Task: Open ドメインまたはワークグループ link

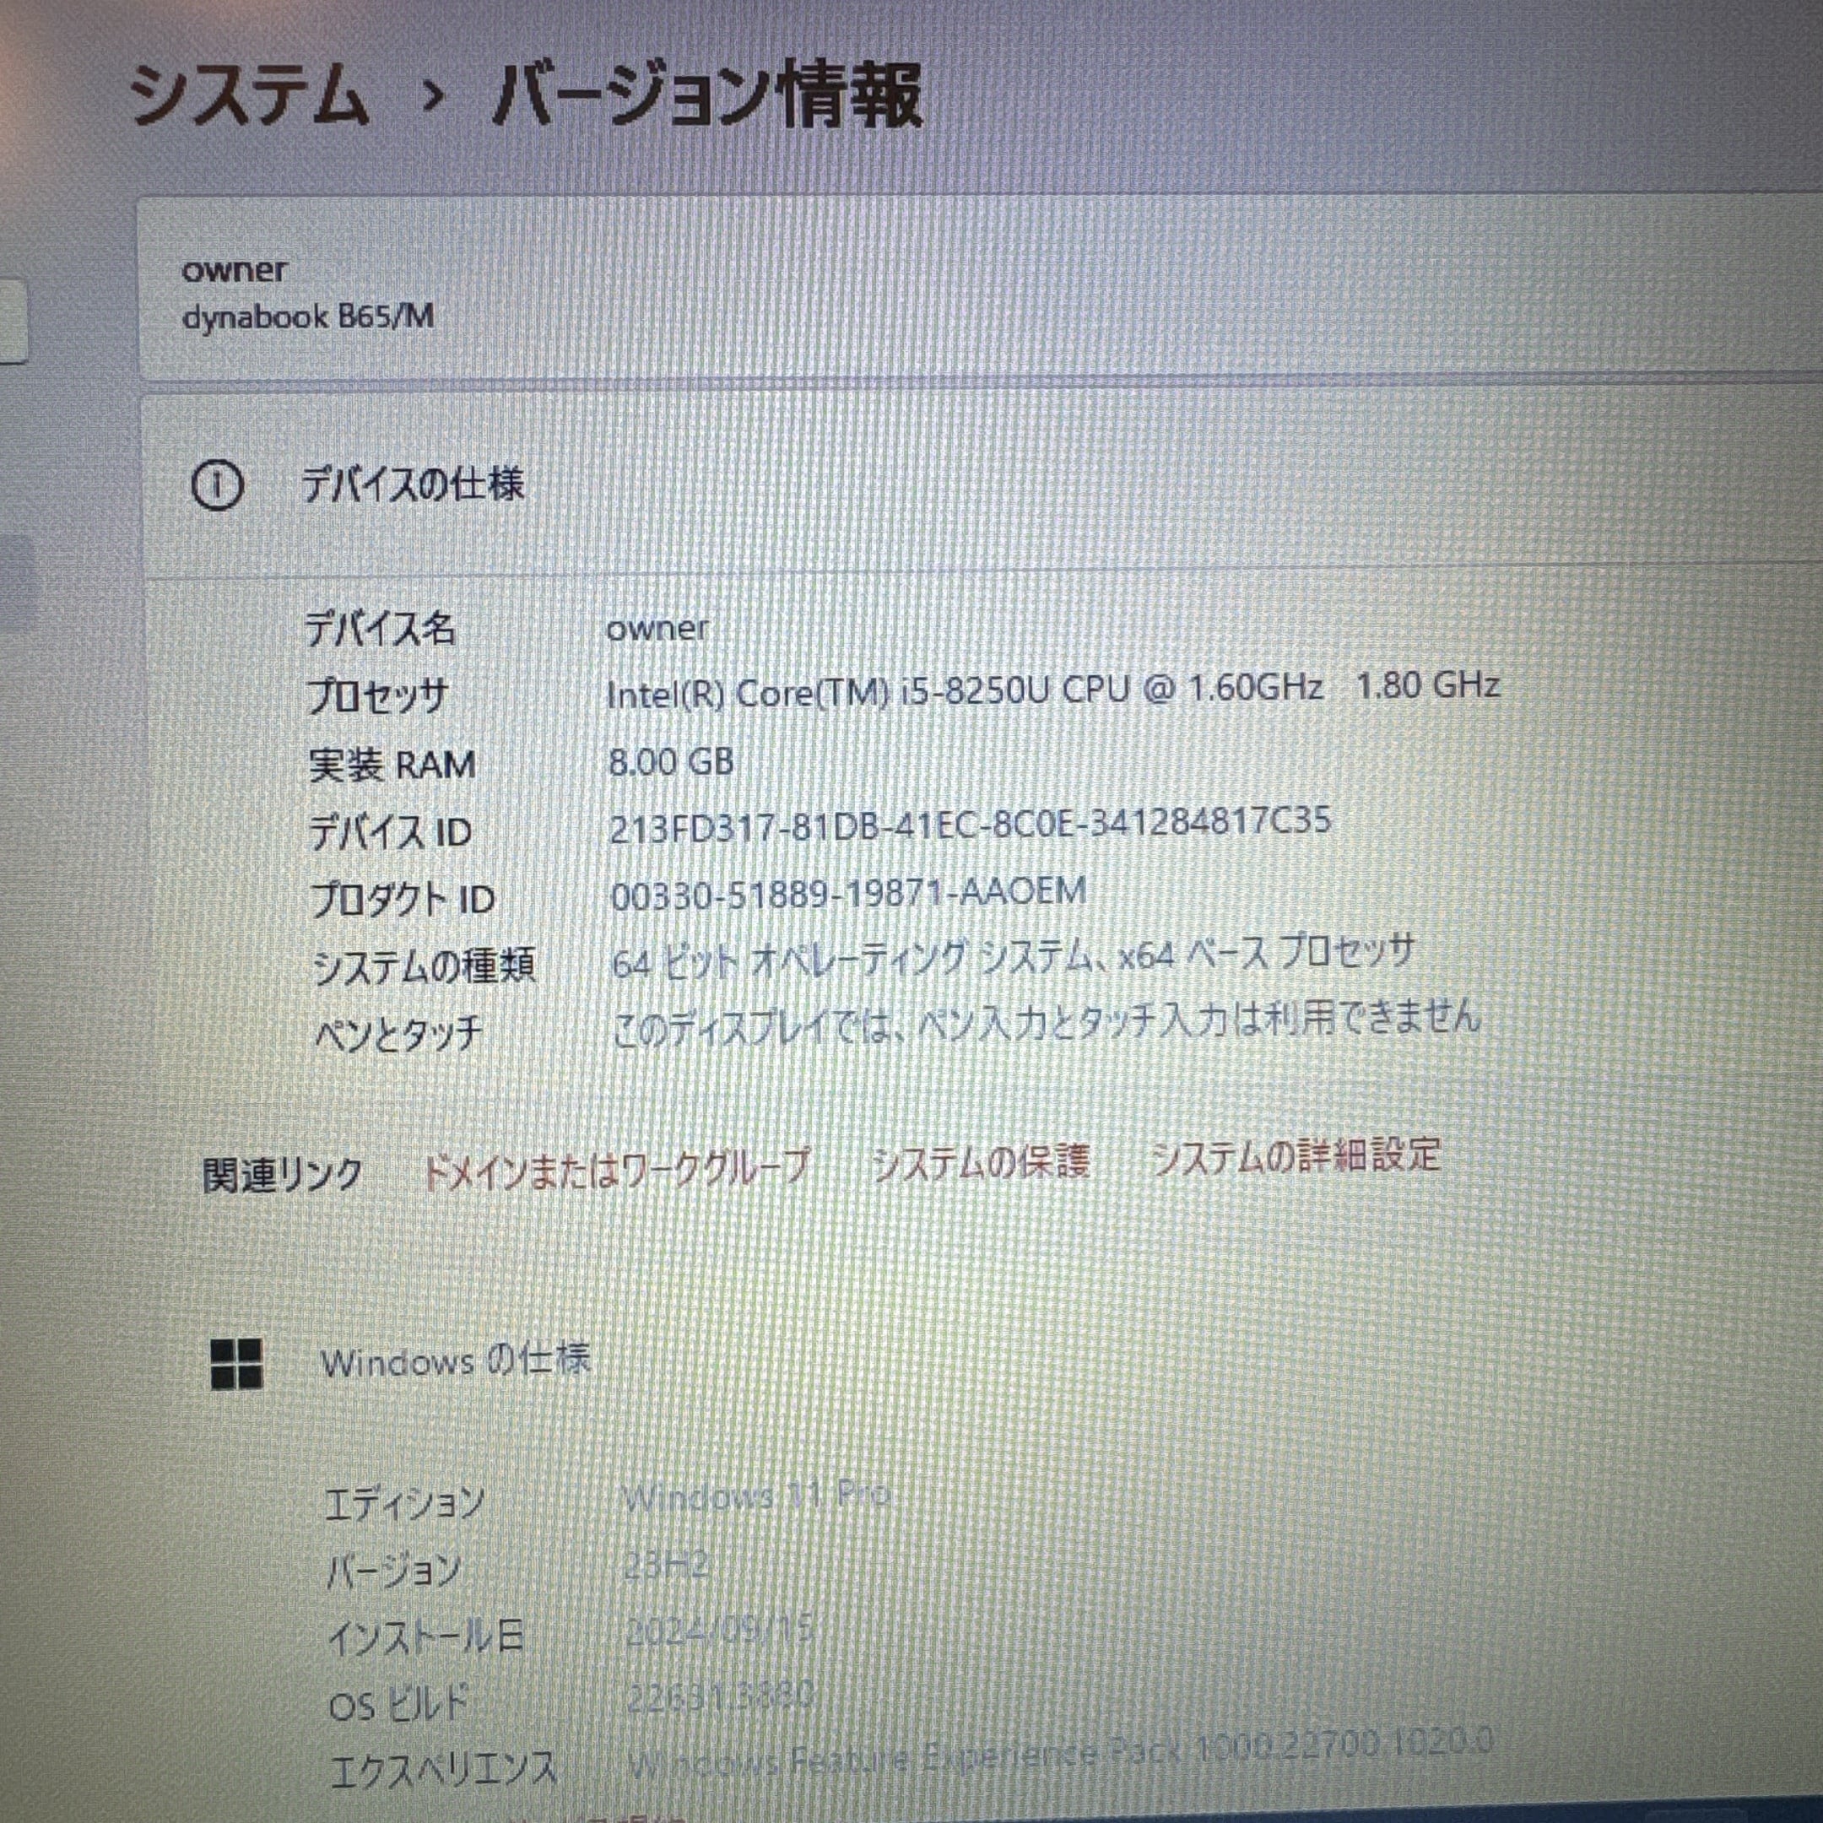Action: 615,1170
